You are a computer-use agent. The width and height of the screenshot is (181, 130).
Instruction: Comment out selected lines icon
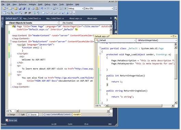point(35,13)
